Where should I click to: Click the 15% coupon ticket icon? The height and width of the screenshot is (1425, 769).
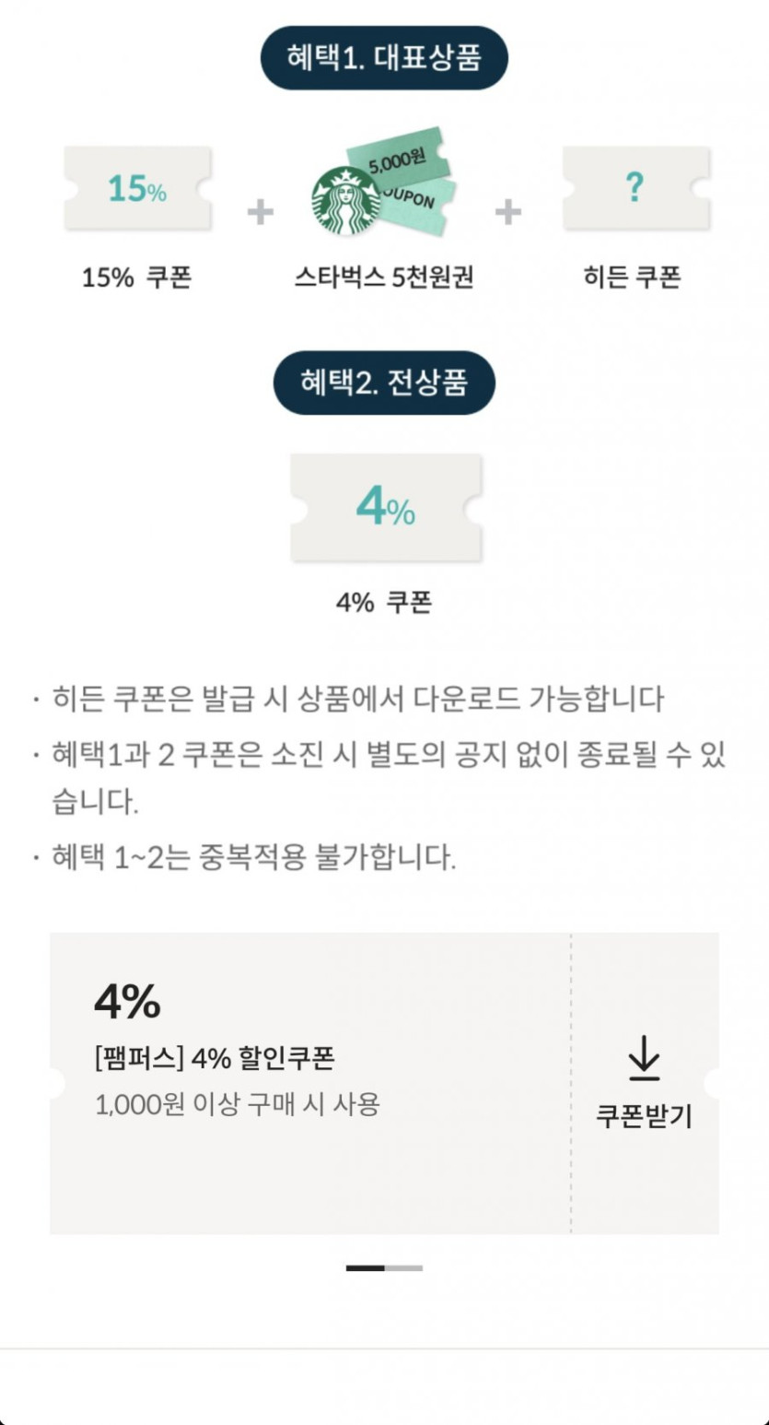(x=138, y=188)
